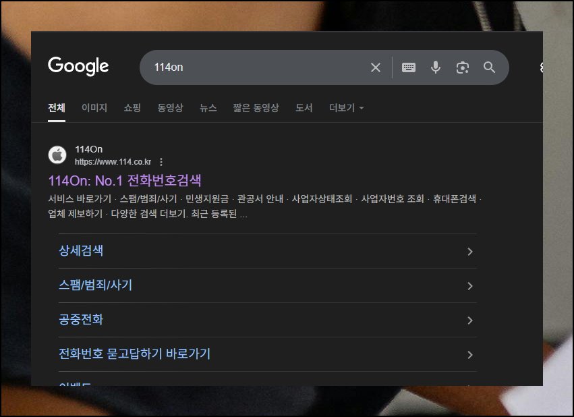Search by image using the camera icon
574x417 pixels.
(463, 67)
